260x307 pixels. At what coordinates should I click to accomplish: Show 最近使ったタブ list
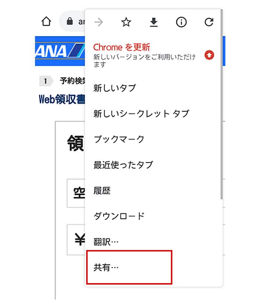click(123, 165)
